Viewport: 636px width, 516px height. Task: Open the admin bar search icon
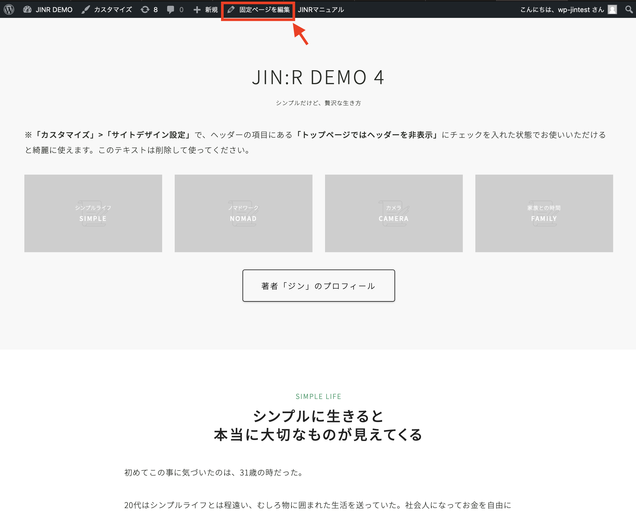pyautogui.click(x=629, y=9)
